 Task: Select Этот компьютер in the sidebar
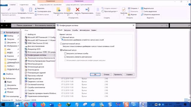[11, 96]
